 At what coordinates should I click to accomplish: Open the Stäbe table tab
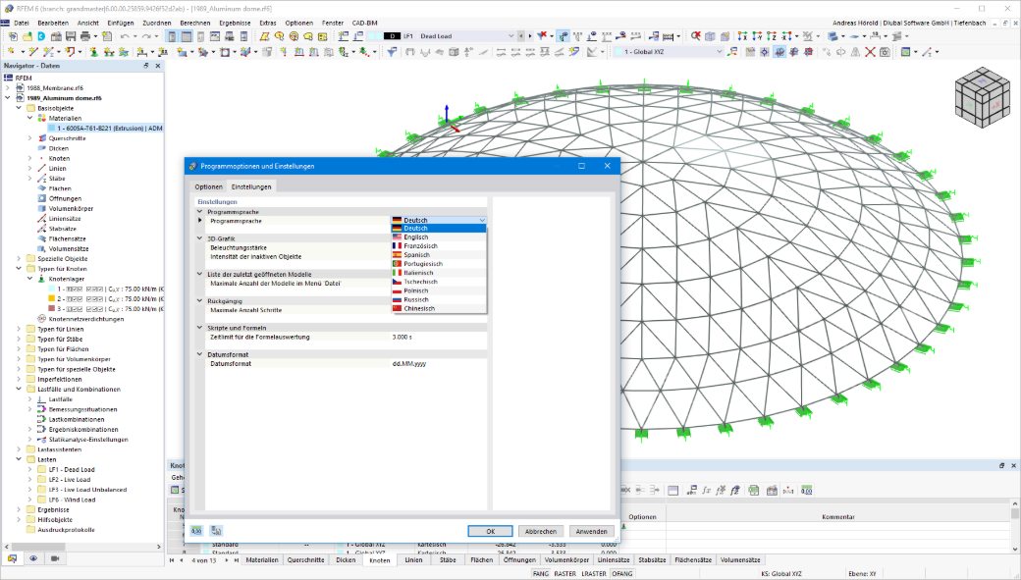tap(448, 559)
